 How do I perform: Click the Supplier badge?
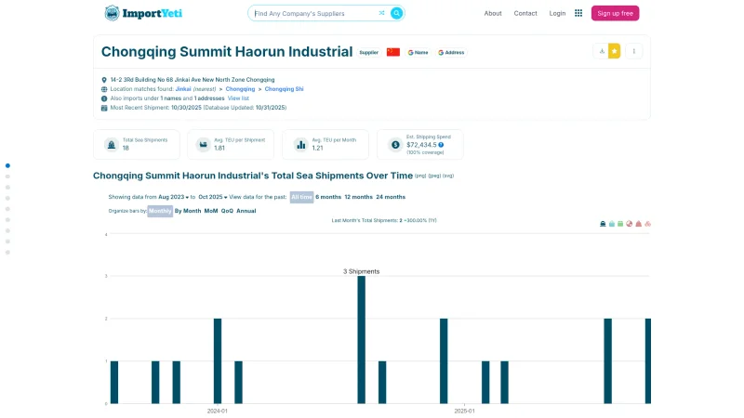368,53
